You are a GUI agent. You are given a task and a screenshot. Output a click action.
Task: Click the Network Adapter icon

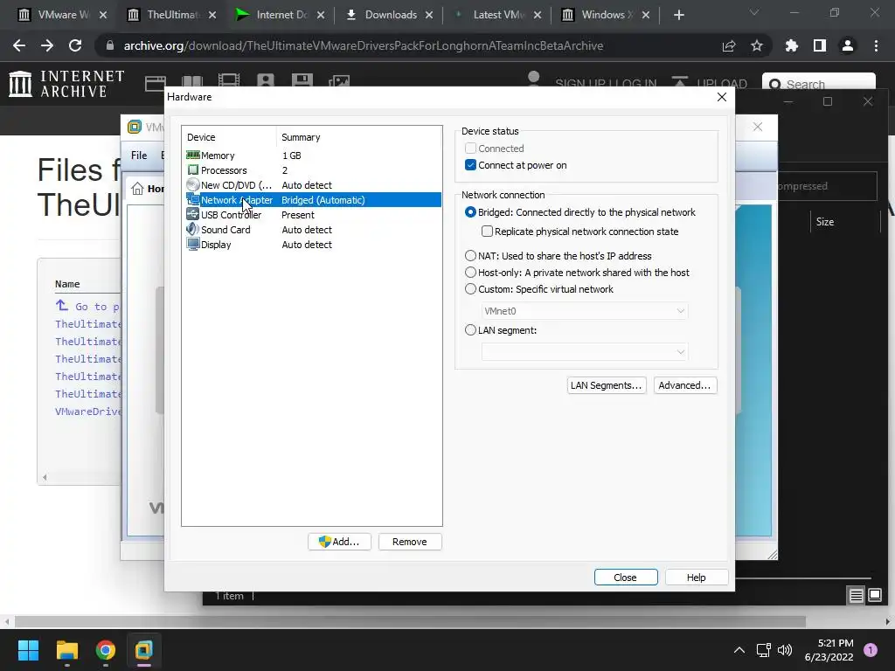click(x=193, y=200)
